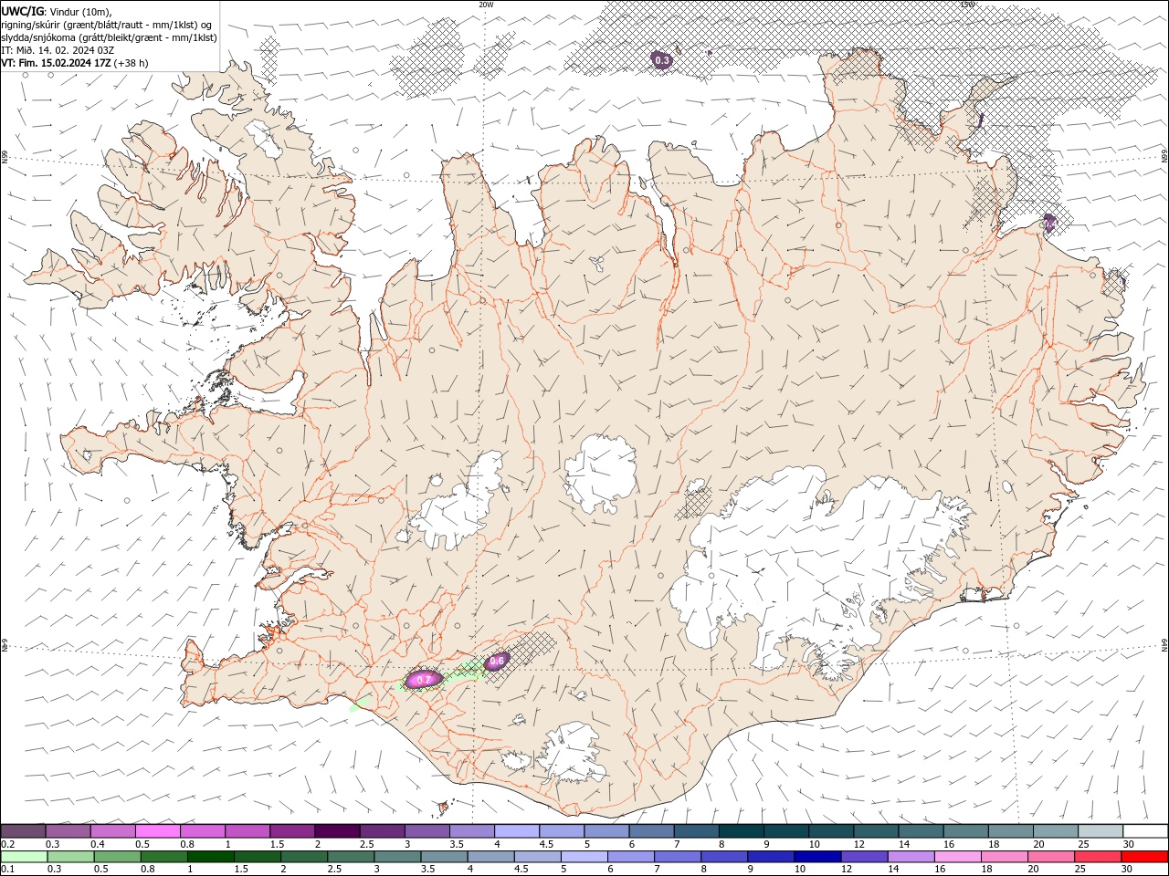Select the upper legend swatch labeled 8

pyautogui.click(x=742, y=830)
